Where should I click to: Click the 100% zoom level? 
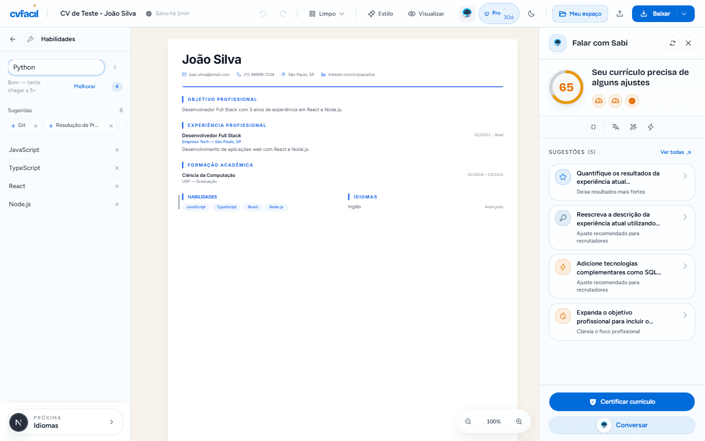(493, 421)
